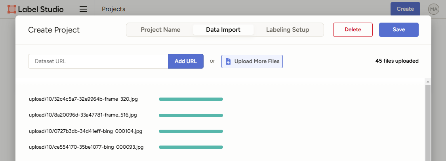The height and width of the screenshot is (161, 446).
Task: Click the Add URL button
Action: [186, 61]
